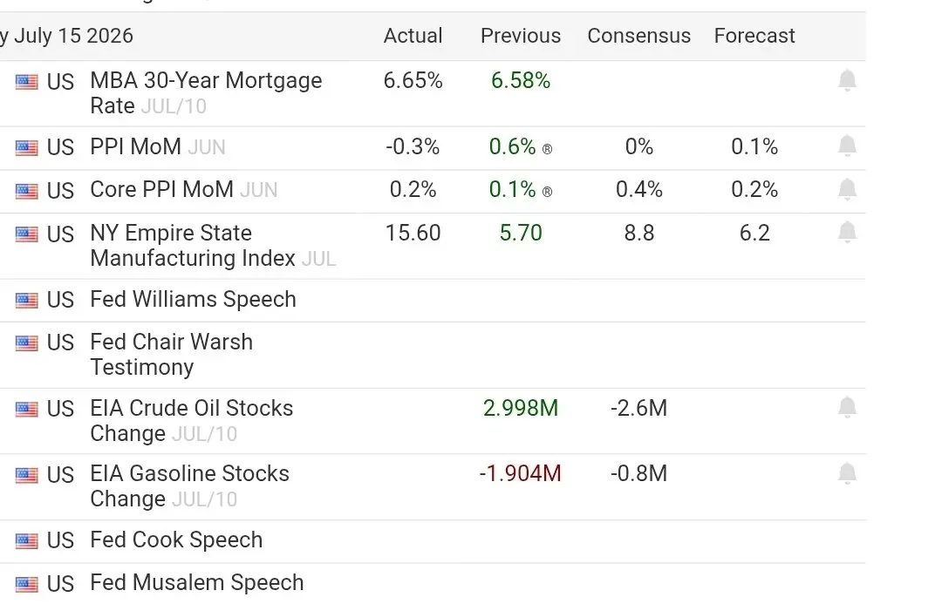
Task: Click alert bell for PPI MoM row
Action: point(847,146)
